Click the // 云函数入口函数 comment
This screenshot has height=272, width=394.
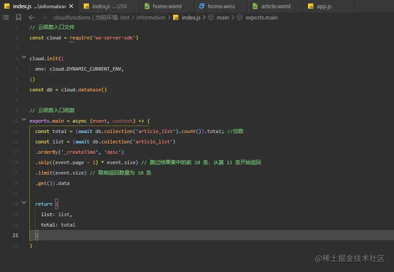(x=52, y=110)
